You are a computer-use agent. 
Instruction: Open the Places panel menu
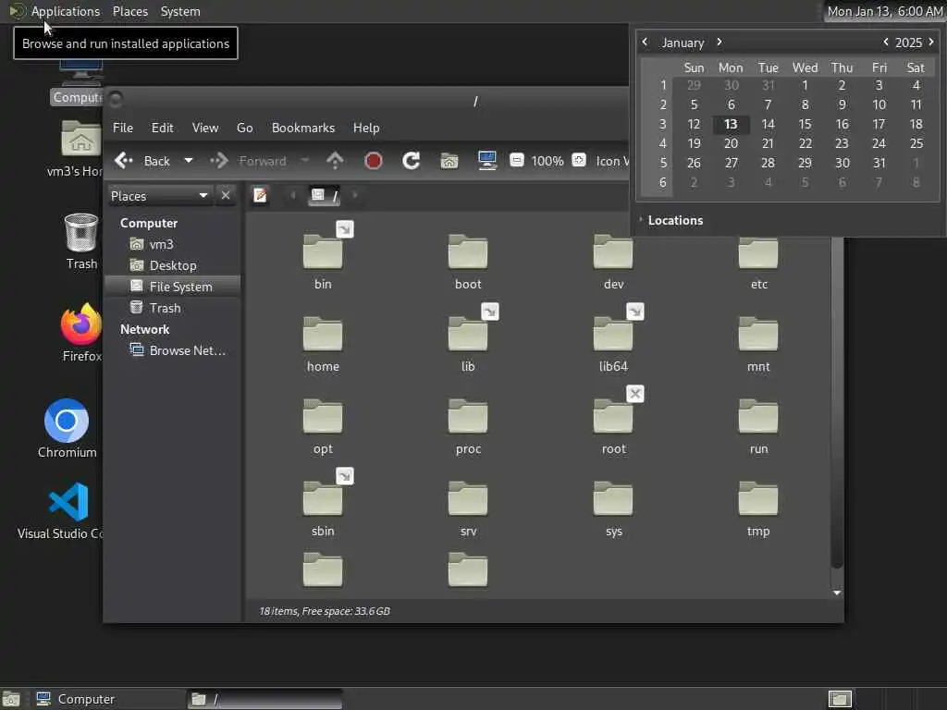(129, 11)
